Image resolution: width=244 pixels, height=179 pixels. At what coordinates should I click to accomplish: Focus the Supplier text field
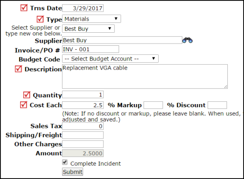122,40
